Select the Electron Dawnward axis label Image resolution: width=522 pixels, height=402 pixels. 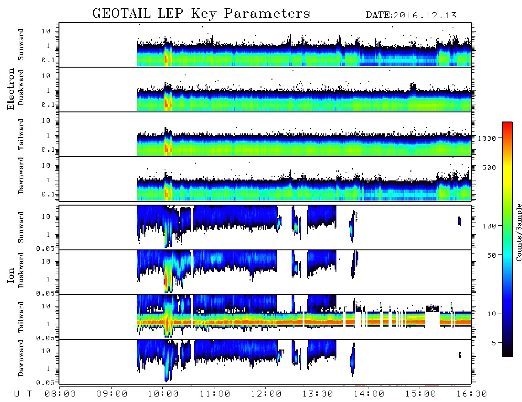21,176
